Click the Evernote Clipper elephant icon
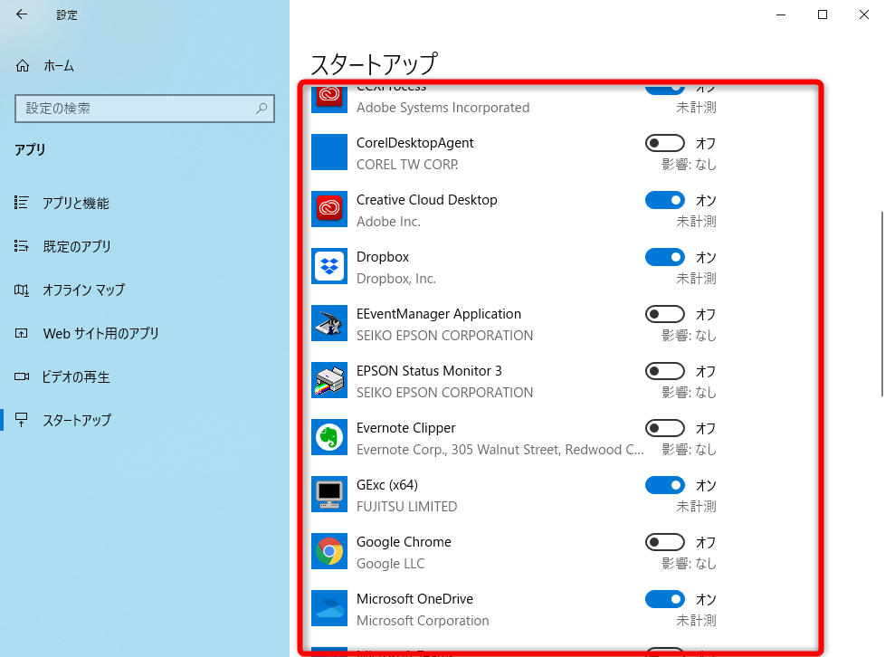This screenshot has height=657, width=885. [x=328, y=437]
